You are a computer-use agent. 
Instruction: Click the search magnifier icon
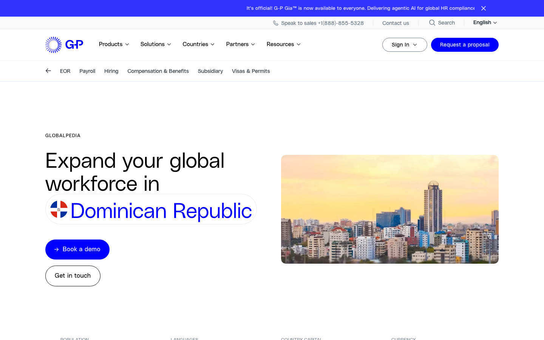(432, 23)
